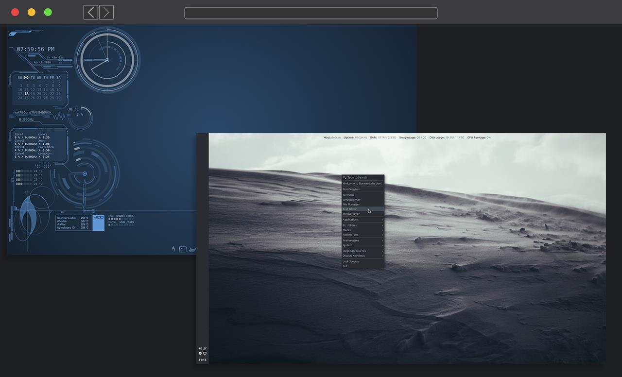Click the bird-shaped dock icon
The height and width of the screenshot is (377, 622).
point(192,249)
